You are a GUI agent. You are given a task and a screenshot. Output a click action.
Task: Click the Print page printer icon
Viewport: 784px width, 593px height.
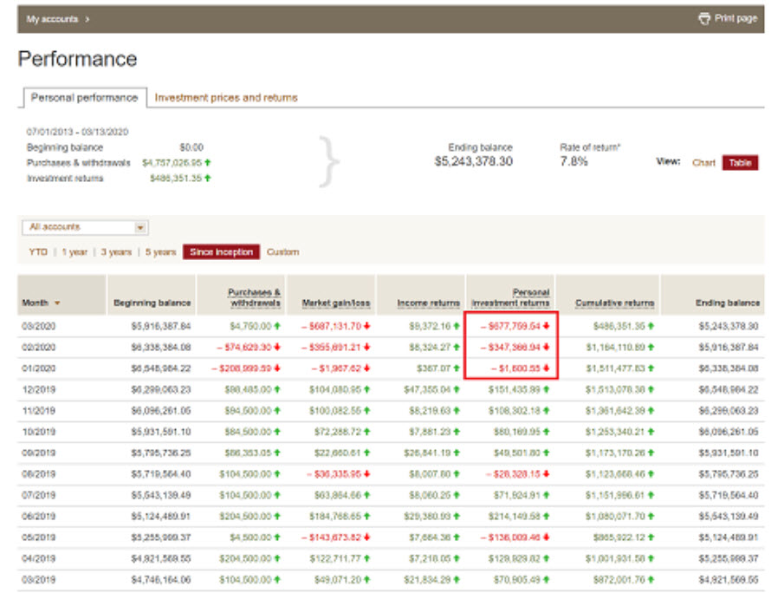coord(704,18)
